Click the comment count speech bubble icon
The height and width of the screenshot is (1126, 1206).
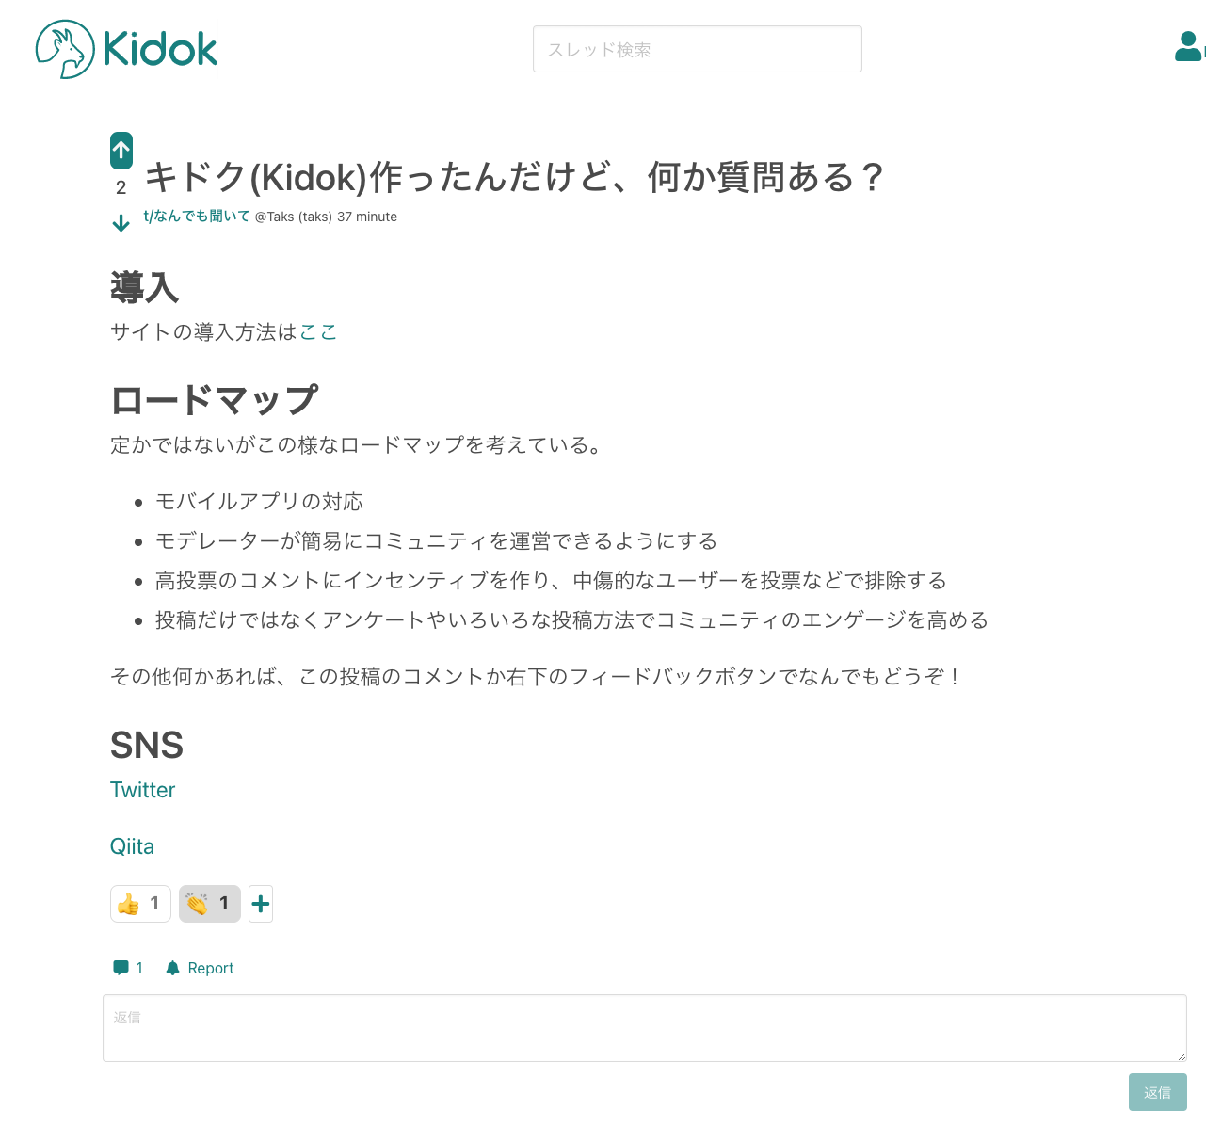(x=121, y=967)
